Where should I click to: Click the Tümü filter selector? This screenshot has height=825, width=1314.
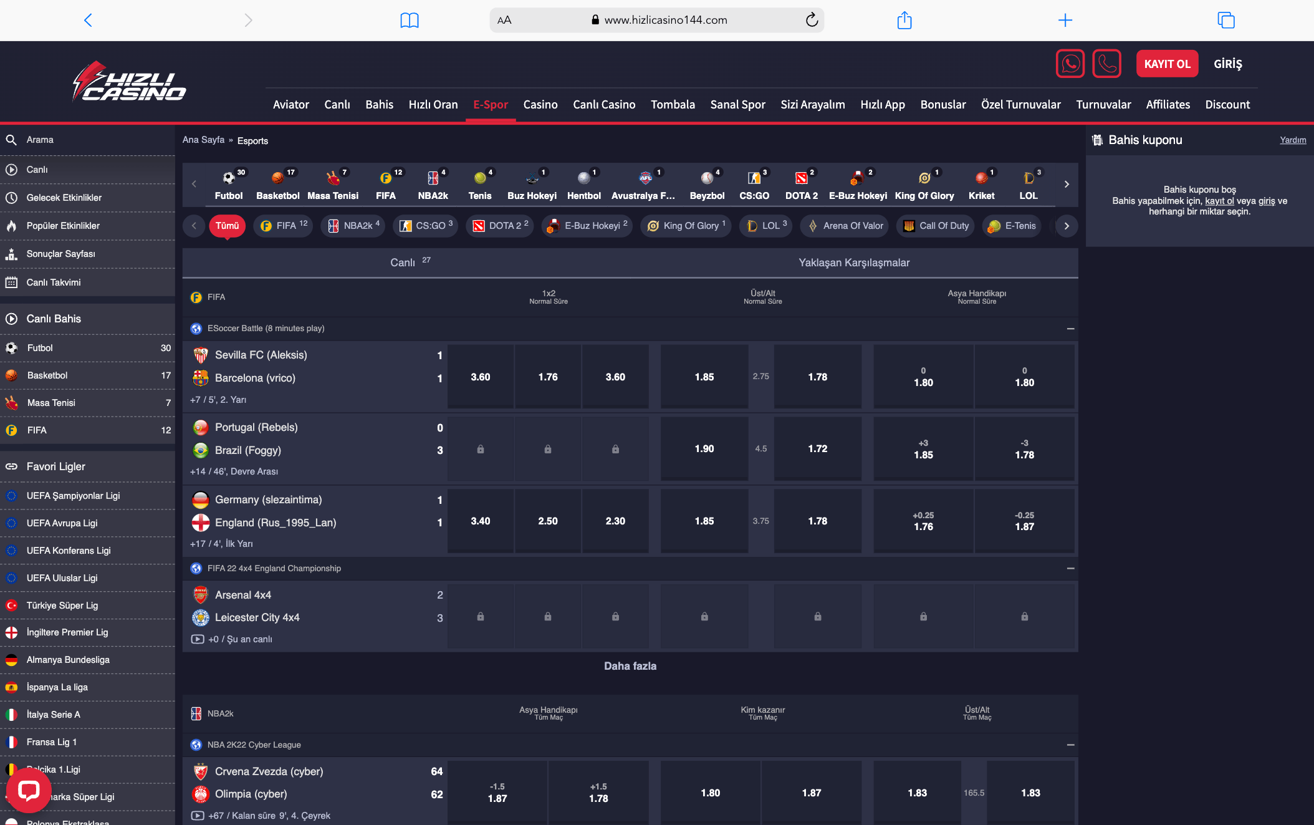coord(225,225)
